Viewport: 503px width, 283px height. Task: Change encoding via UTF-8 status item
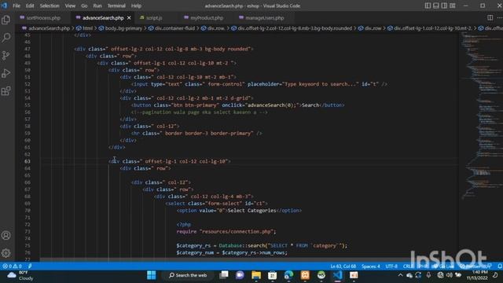[391, 266]
